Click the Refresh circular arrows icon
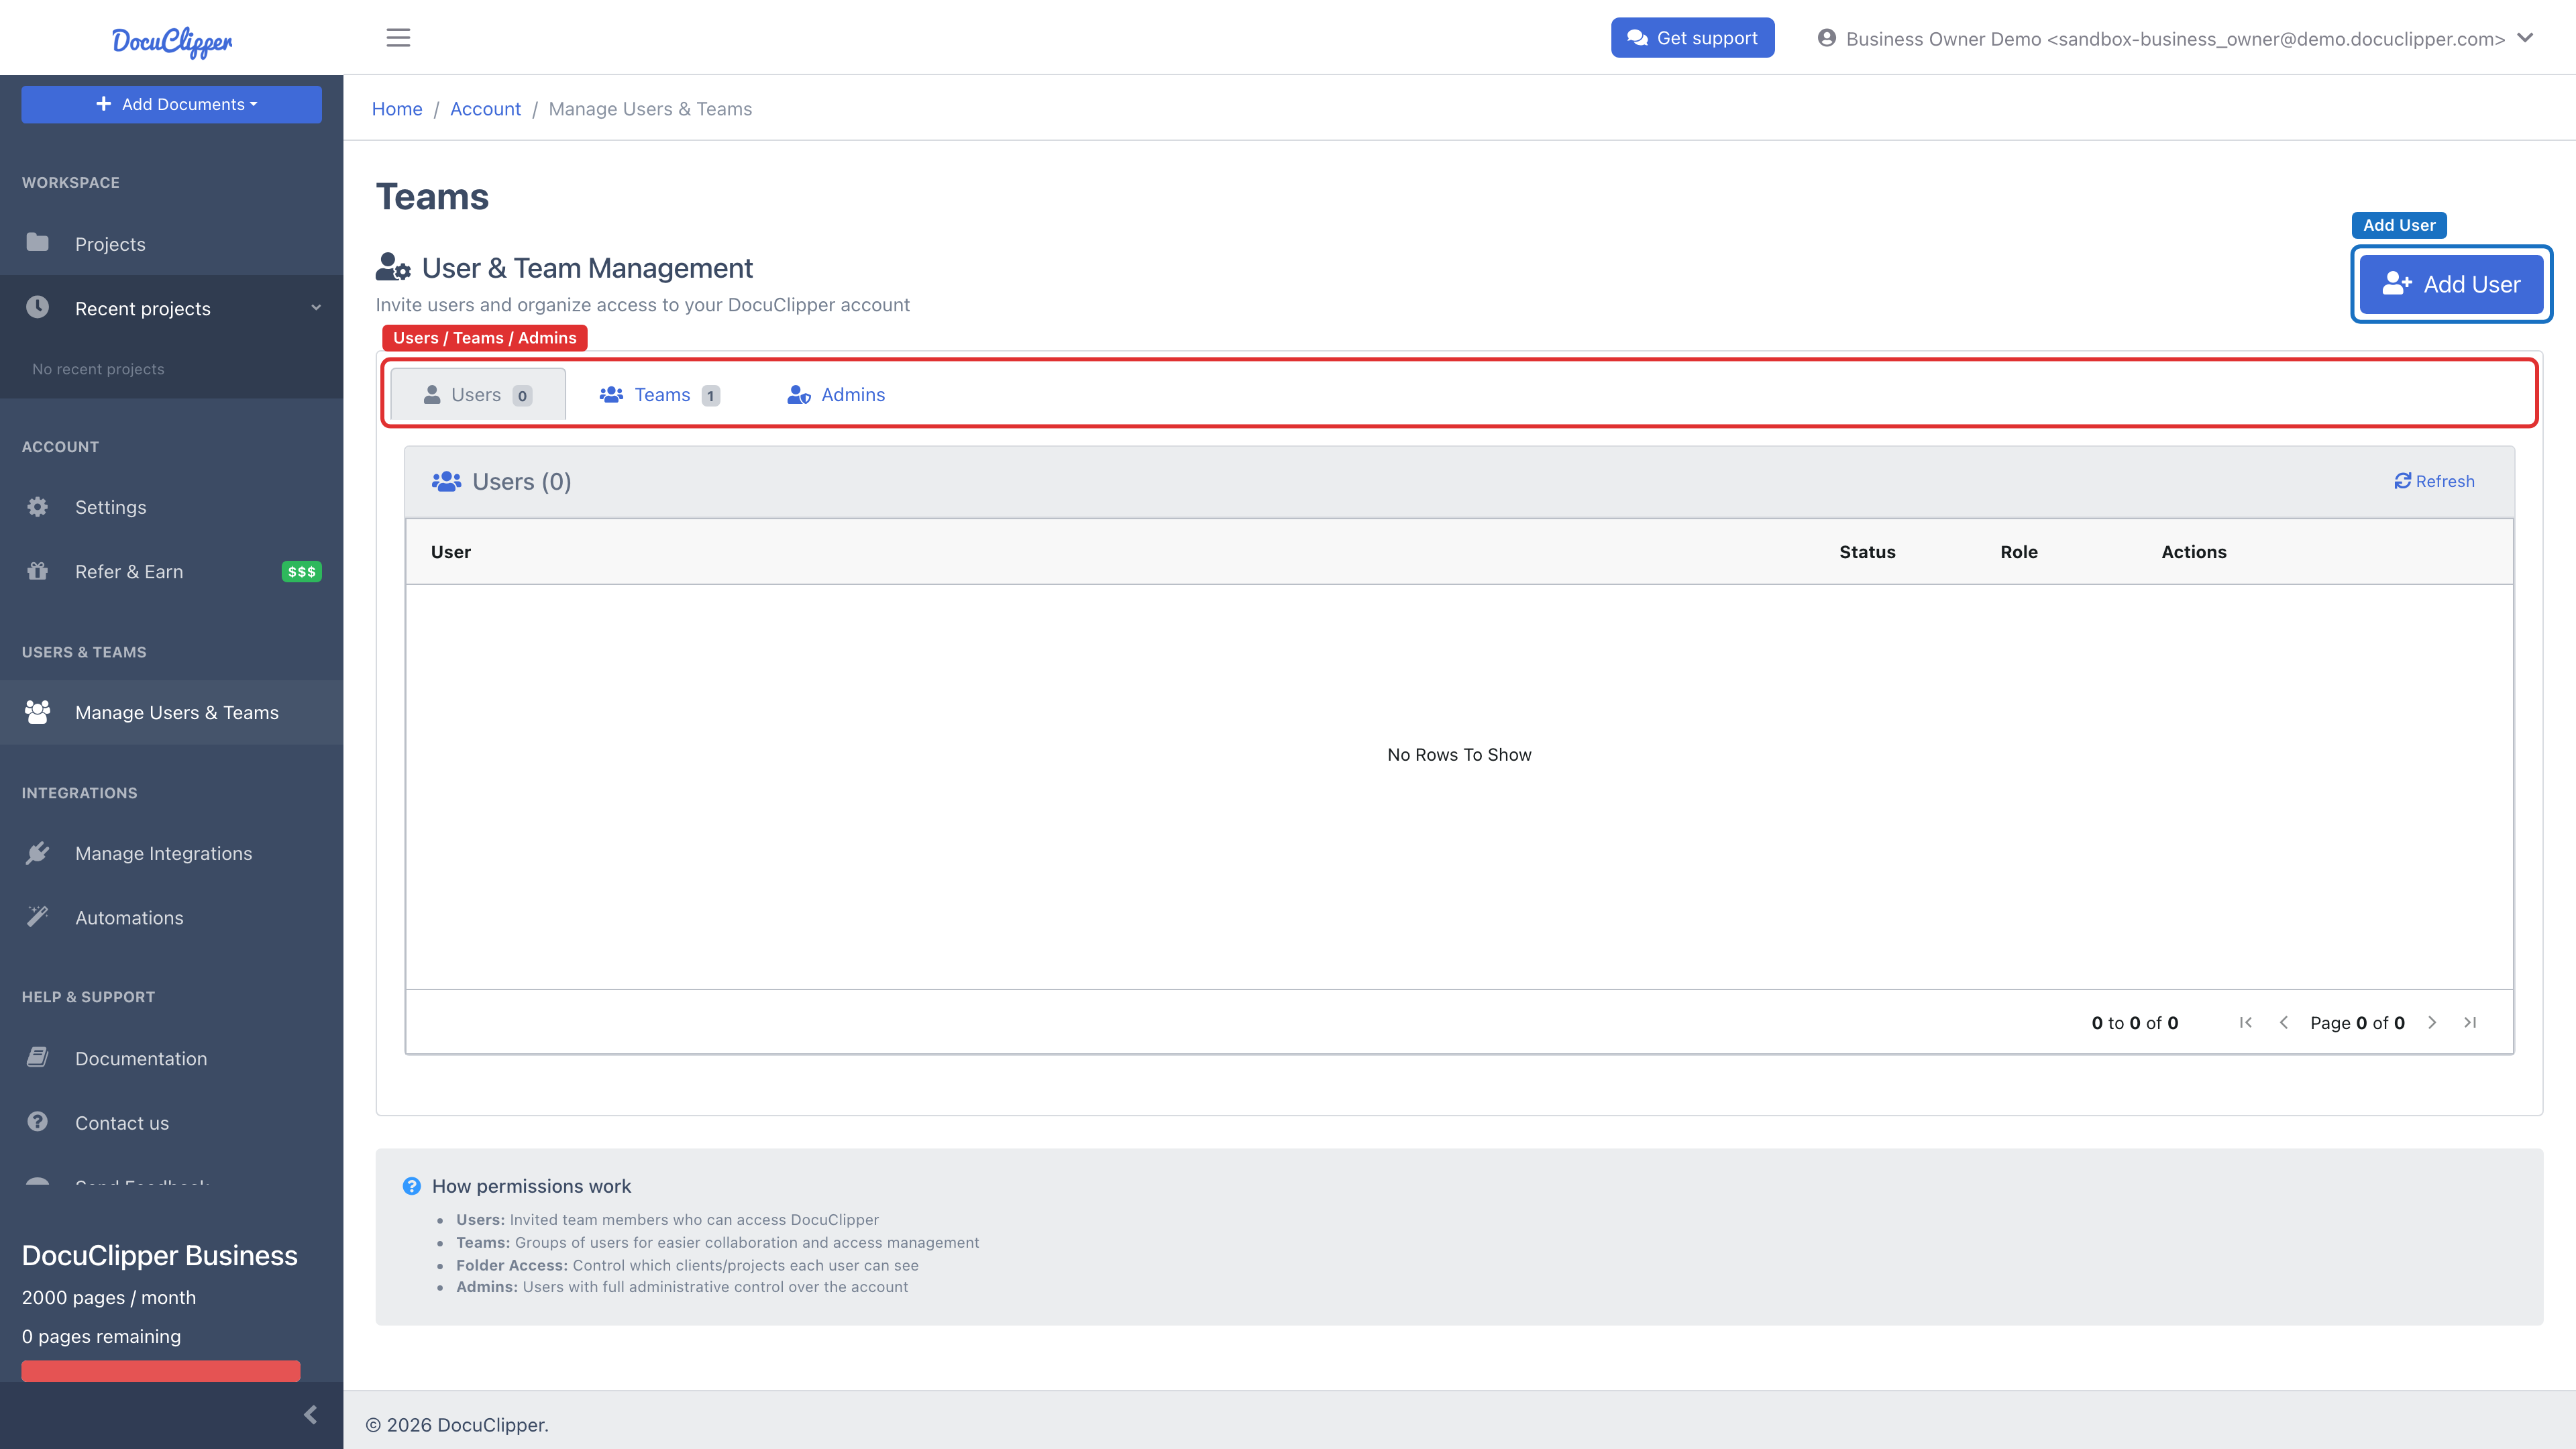The height and width of the screenshot is (1449, 2576). click(x=2403, y=481)
